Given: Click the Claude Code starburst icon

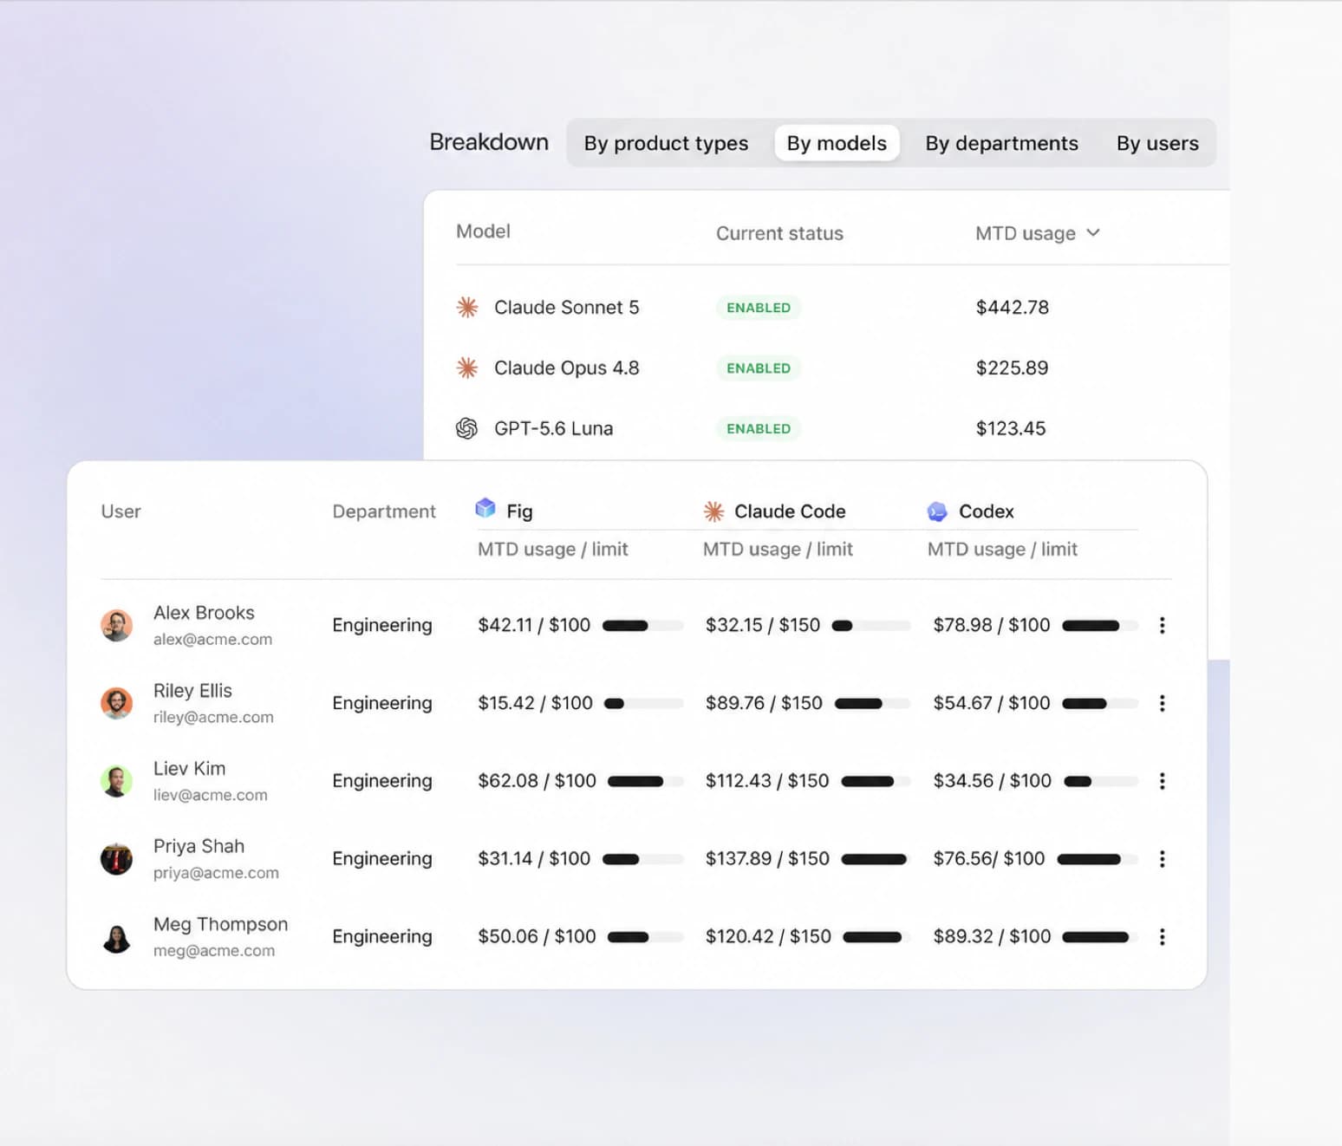Looking at the screenshot, I should [x=713, y=511].
